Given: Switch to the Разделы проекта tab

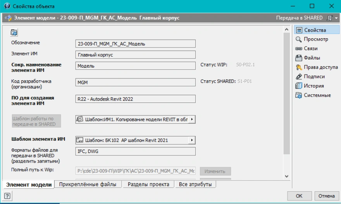Looking at the screenshot, I should (148, 185).
